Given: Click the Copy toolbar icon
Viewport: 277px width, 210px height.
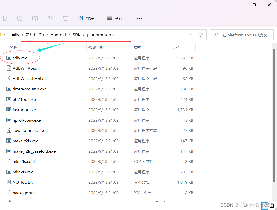Looking at the screenshot, I should tap(5, 18).
